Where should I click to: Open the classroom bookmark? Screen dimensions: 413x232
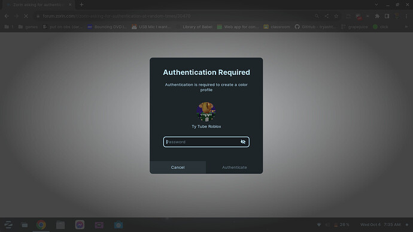click(x=277, y=26)
